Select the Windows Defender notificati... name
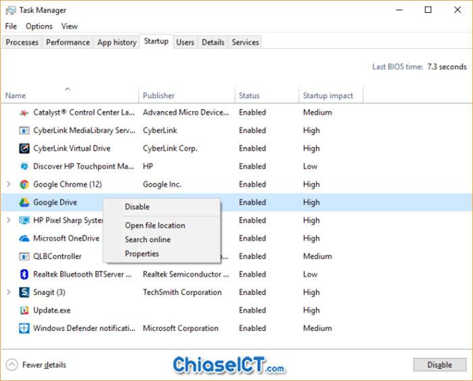 [x=84, y=328]
